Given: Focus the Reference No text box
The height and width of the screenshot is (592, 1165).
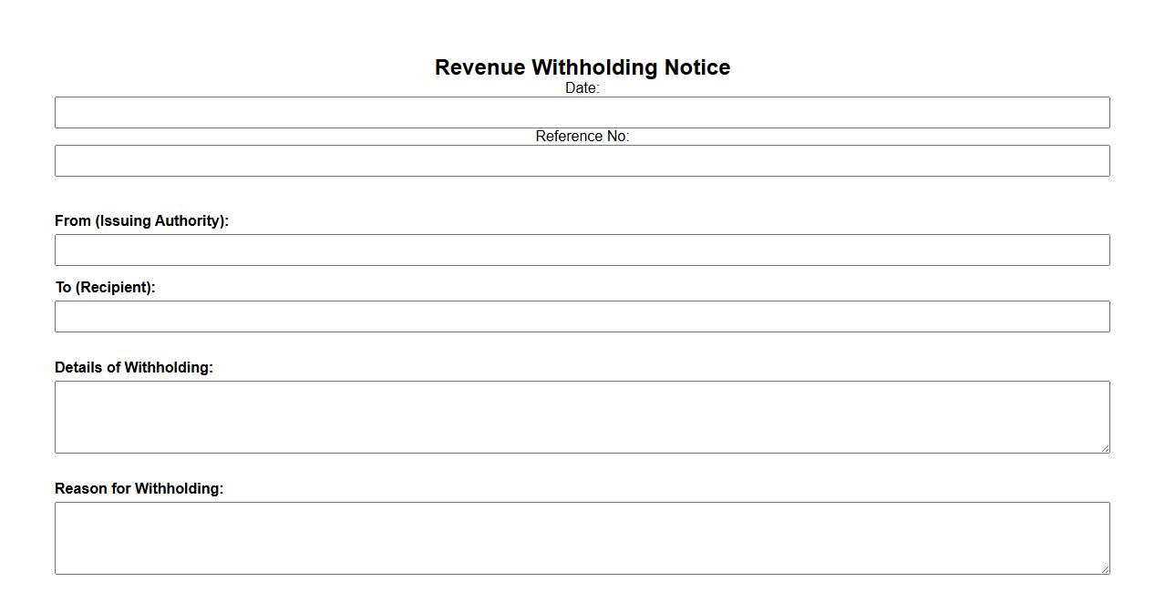Looking at the screenshot, I should [x=582, y=161].
